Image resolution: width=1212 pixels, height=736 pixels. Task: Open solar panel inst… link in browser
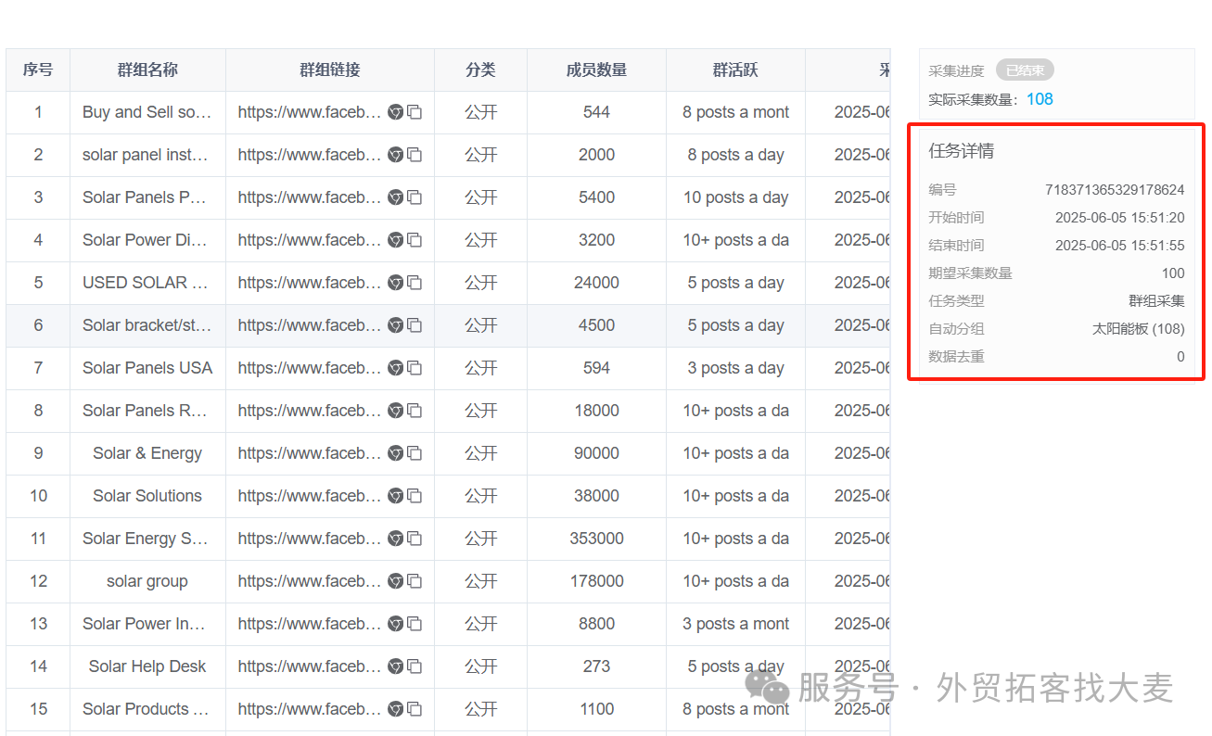pos(396,155)
